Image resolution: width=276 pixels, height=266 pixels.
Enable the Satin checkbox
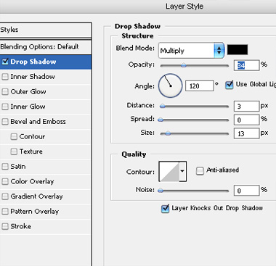5,167
